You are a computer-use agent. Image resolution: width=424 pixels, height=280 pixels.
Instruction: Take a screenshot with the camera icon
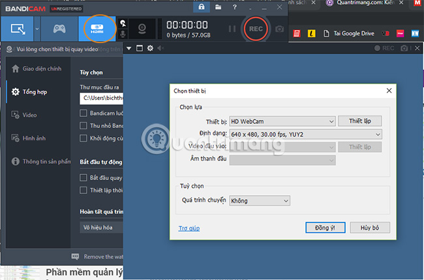click(x=280, y=29)
